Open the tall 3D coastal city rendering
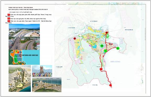 20,78
